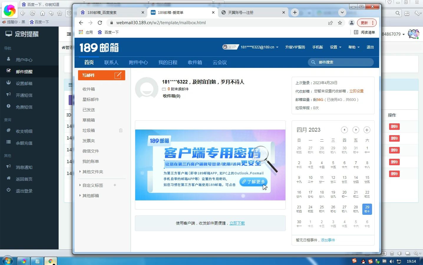Open the Chrome tab search dropdown
This screenshot has width=423, height=265.
point(342,12)
